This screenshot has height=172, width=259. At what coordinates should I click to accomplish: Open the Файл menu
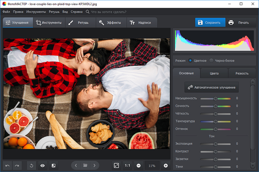[6, 11]
